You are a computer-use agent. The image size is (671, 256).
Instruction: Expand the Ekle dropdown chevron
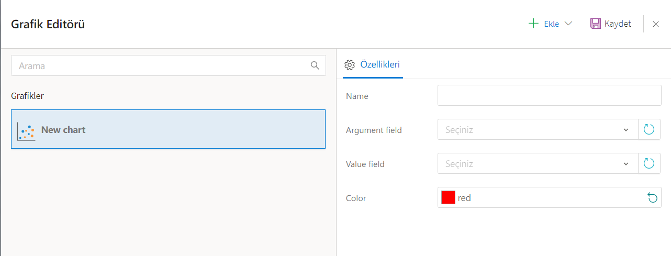click(568, 24)
